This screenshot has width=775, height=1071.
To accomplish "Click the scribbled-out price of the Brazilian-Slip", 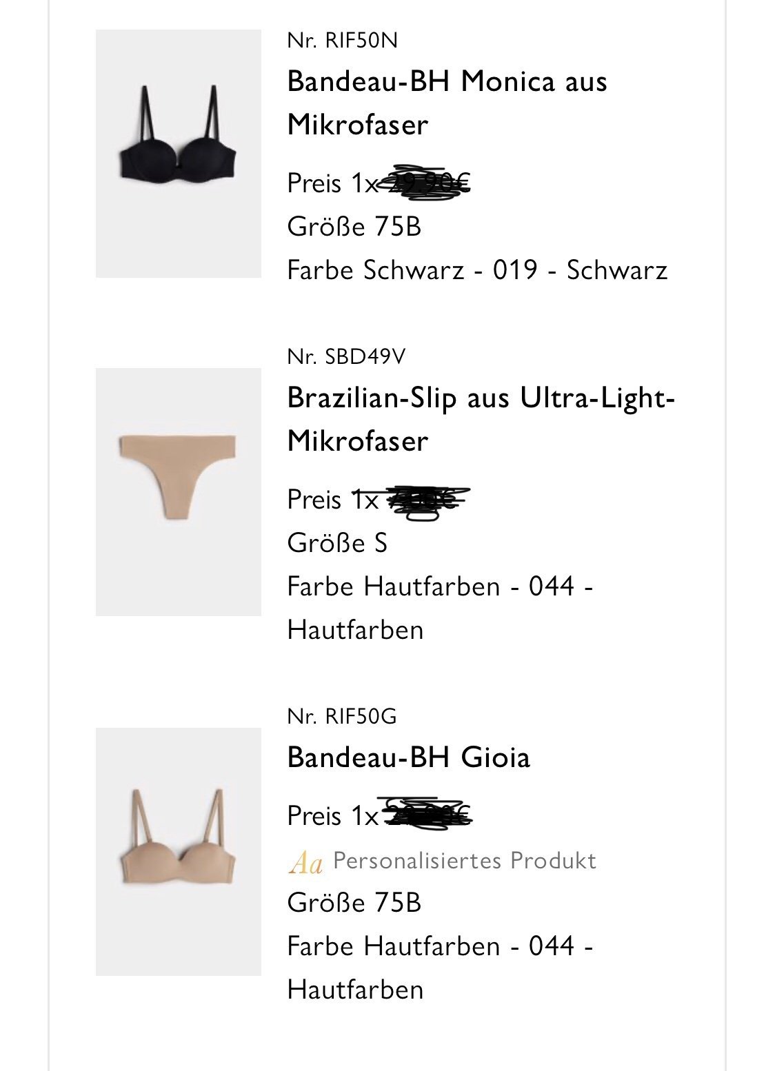I will pos(426,500).
